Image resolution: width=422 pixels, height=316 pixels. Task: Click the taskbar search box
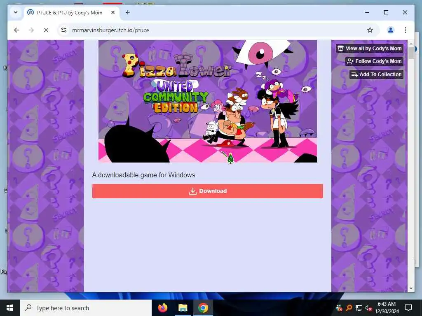[x=86, y=308]
